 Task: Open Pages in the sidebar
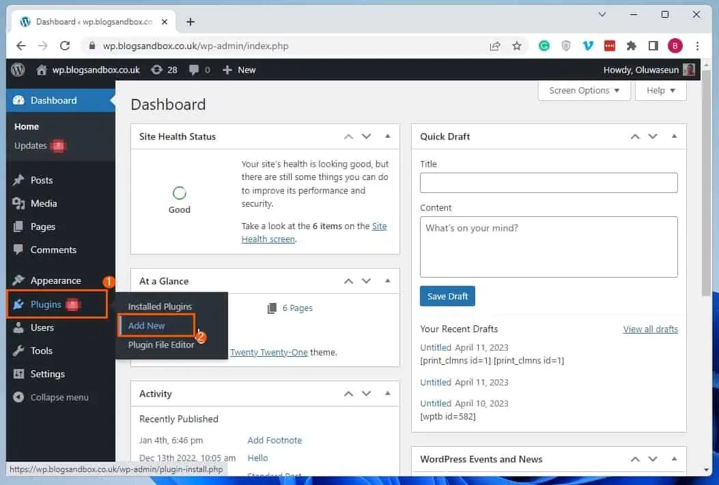(61, 226)
